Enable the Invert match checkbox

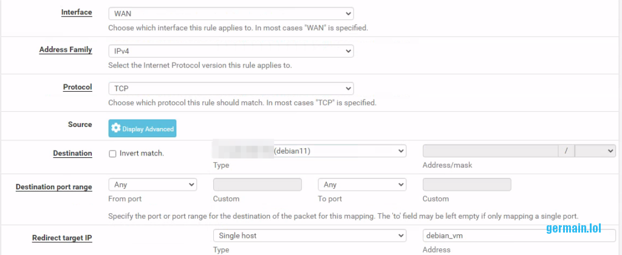click(x=112, y=154)
